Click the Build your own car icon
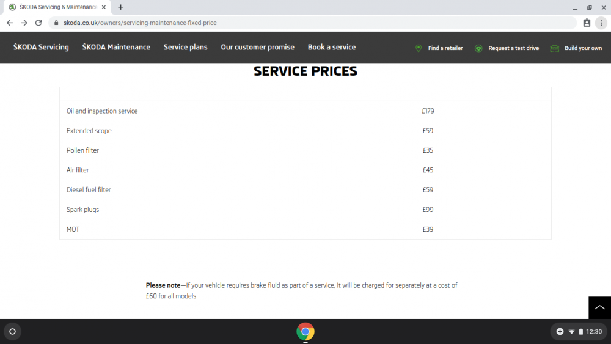This screenshot has width=611, height=344. point(555,48)
